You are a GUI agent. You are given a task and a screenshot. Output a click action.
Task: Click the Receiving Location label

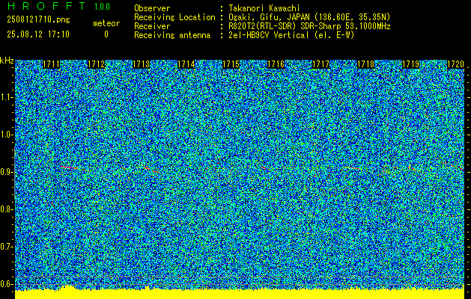[x=174, y=17]
